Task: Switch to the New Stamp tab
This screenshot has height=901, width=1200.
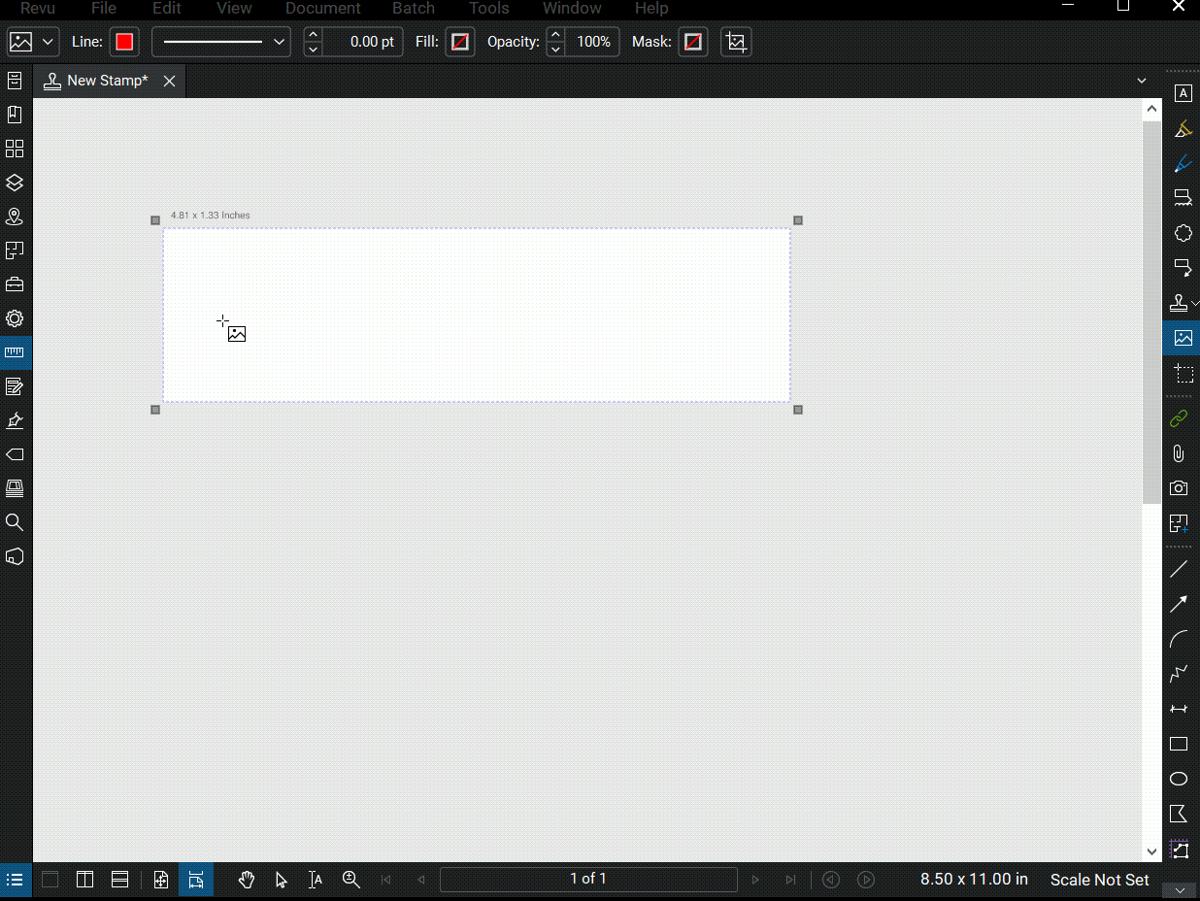Action: tap(107, 81)
